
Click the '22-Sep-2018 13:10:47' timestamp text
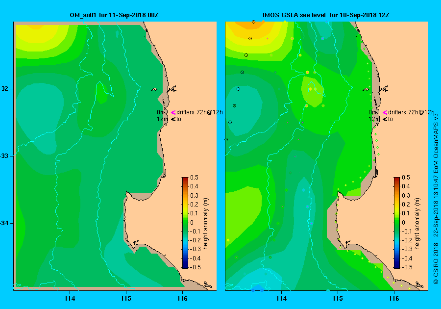click(436, 206)
